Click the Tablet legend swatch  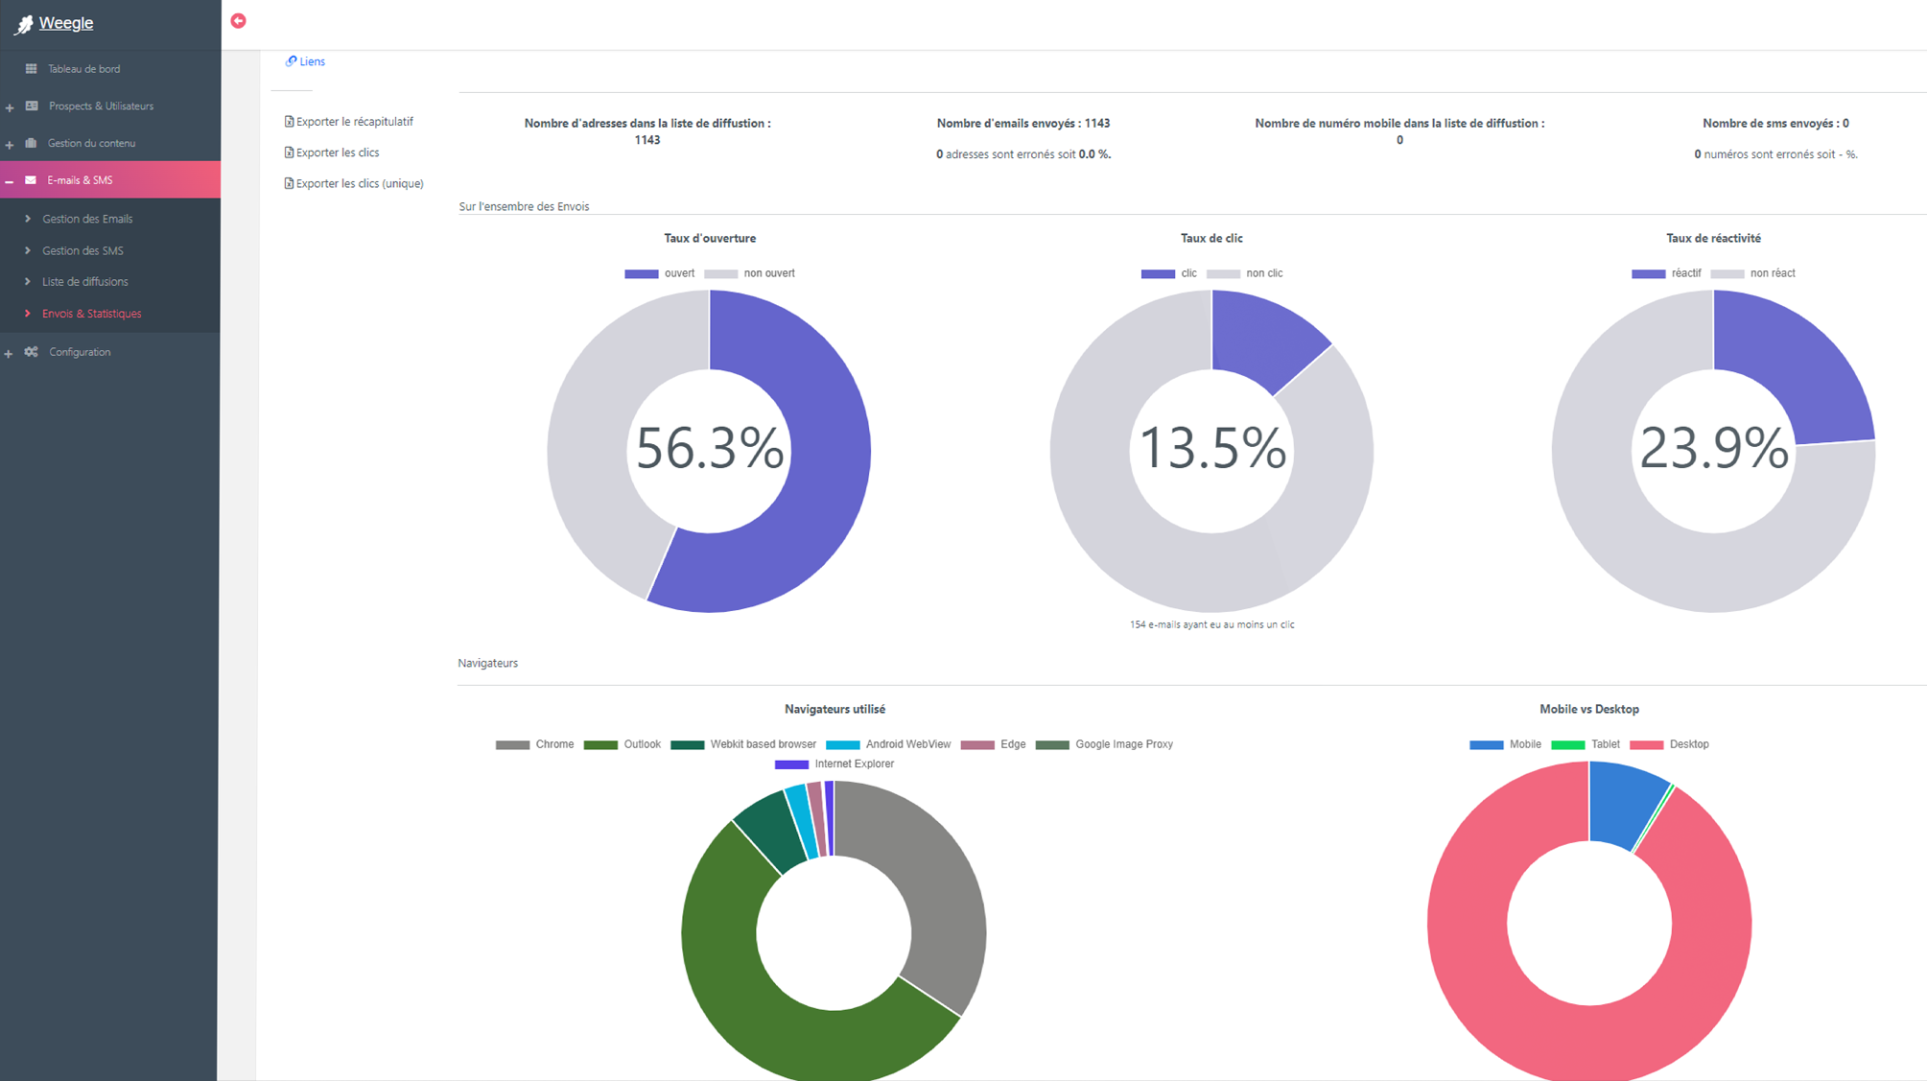click(x=1567, y=745)
